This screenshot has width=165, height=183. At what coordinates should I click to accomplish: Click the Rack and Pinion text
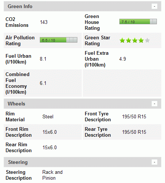52,175
